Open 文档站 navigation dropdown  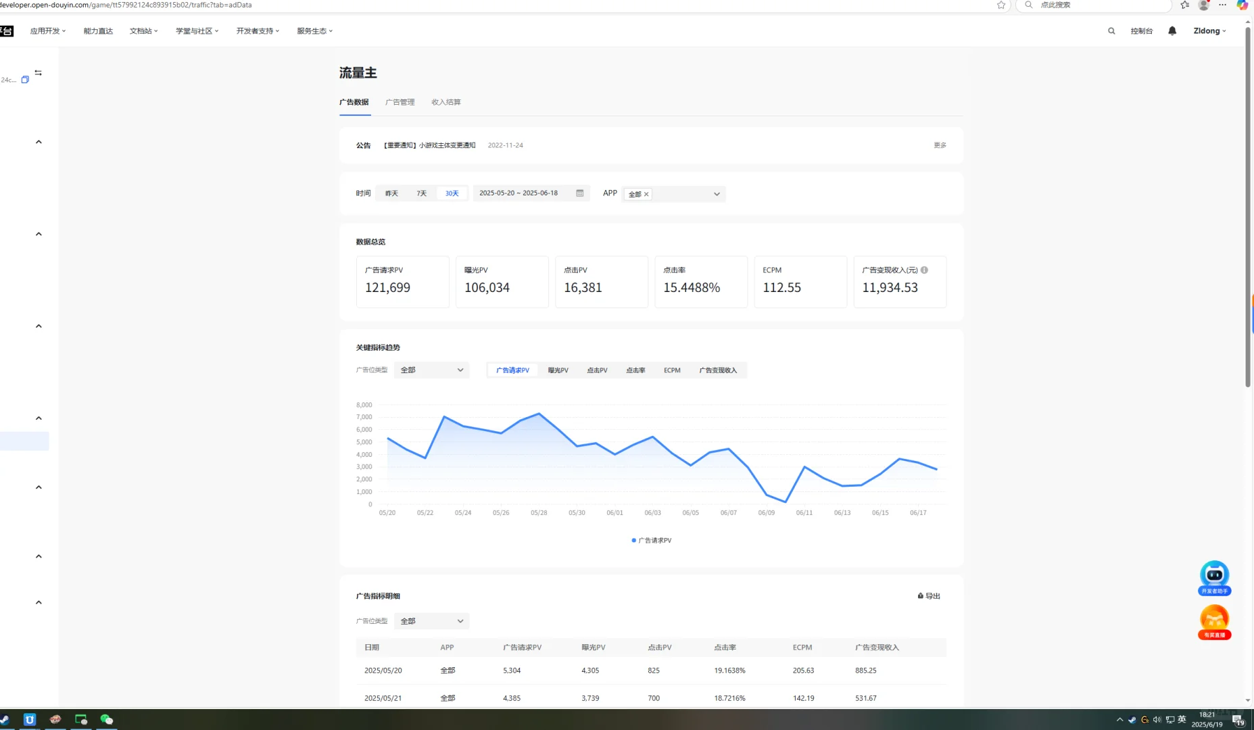click(144, 31)
